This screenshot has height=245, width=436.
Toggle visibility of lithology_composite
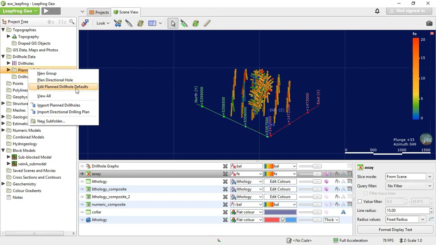tap(82, 189)
